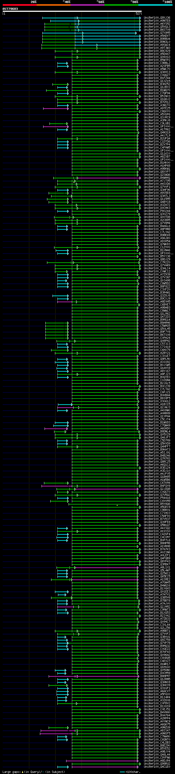The height and width of the screenshot is (774, 175).
Task: Open hit UniRef100_C9RBL2
Action: coord(157,63)
